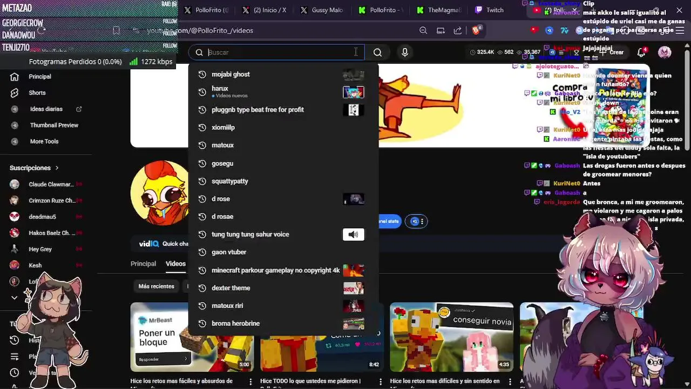
Task: Select the 'd rosae' search suggestion
Action: click(x=283, y=217)
